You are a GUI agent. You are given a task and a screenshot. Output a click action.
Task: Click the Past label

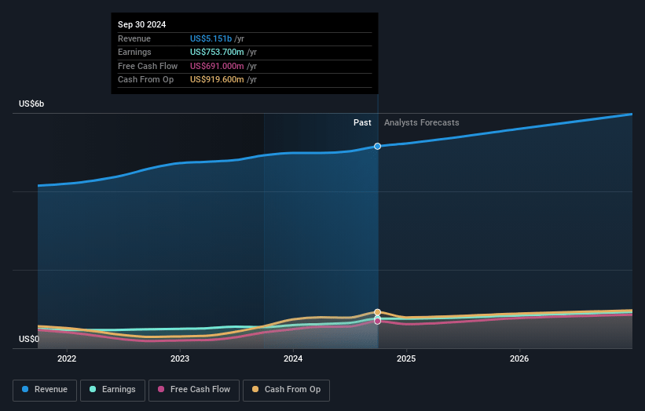click(x=362, y=122)
